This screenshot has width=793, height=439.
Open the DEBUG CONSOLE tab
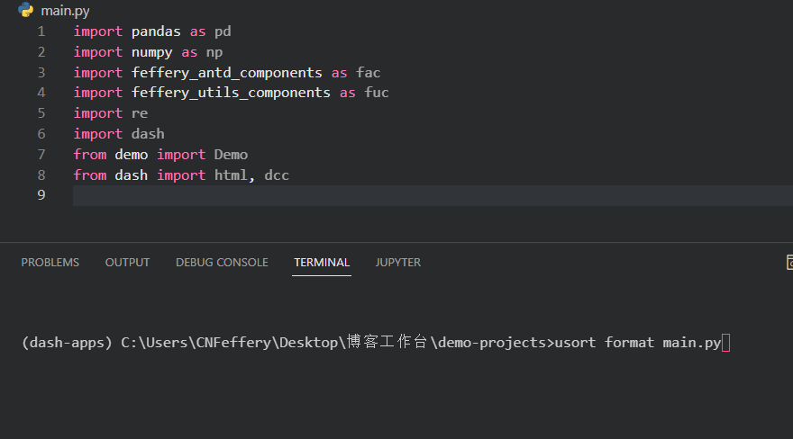pyautogui.click(x=222, y=263)
